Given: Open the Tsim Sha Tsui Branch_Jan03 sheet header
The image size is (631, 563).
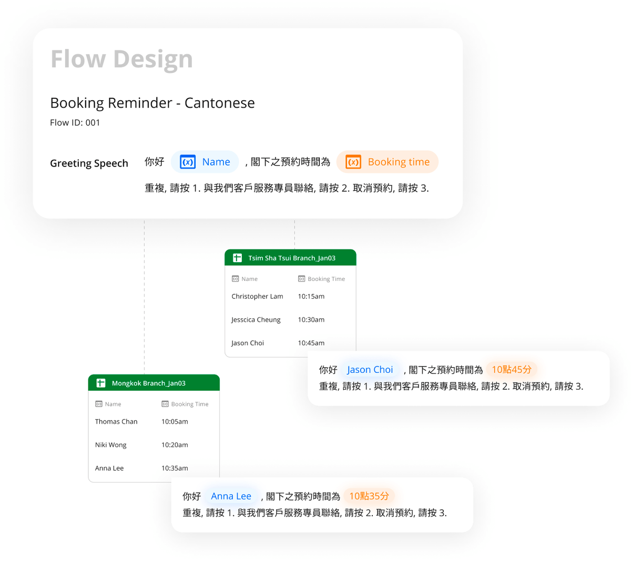Looking at the screenshot, I should tap(290, 258).
